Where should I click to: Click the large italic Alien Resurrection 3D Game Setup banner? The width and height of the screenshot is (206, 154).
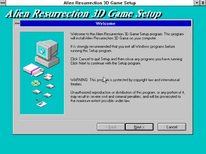[84, 14]
